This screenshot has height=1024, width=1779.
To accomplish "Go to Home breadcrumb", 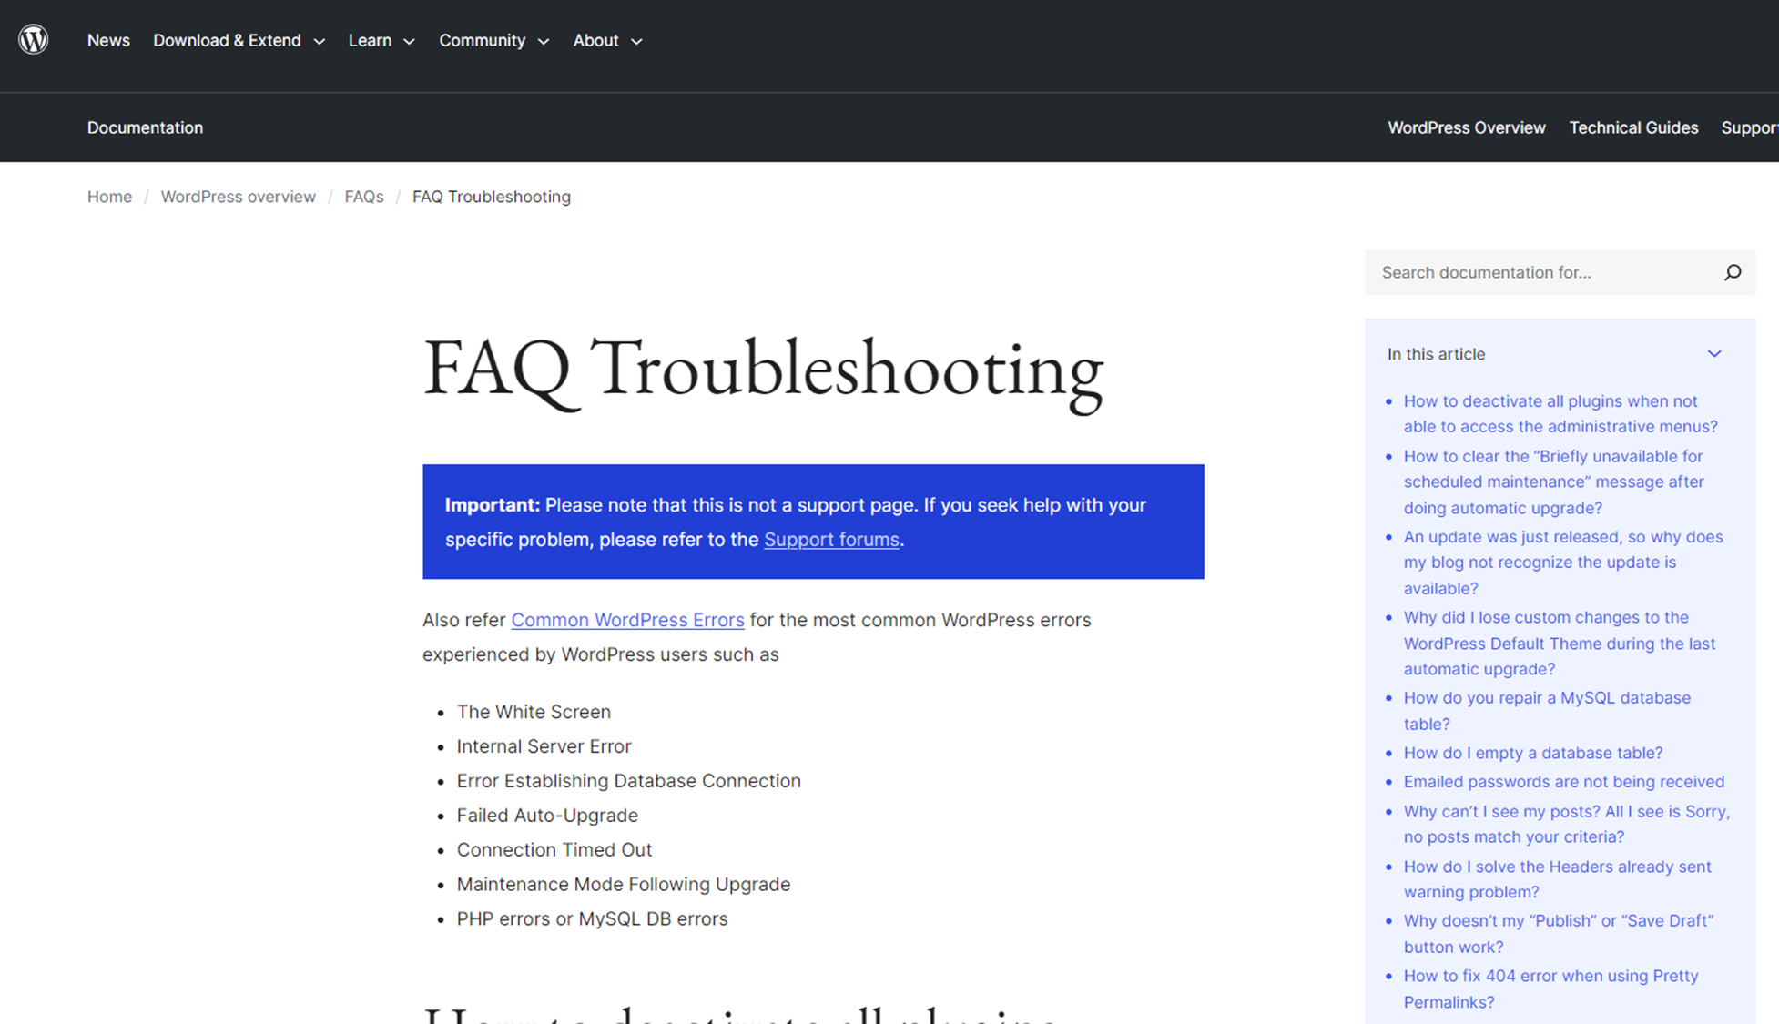I will click(x=109, y=197).
